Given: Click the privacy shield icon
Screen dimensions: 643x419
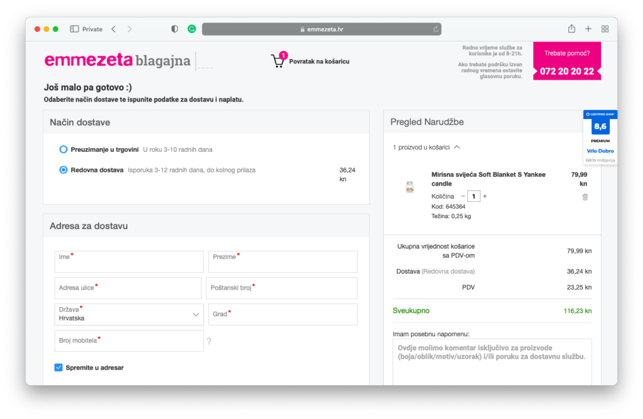Looking at the screenshot, I should point(175,29).
